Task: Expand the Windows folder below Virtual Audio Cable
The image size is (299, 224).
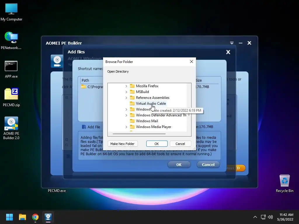Action: coord(126,109)
